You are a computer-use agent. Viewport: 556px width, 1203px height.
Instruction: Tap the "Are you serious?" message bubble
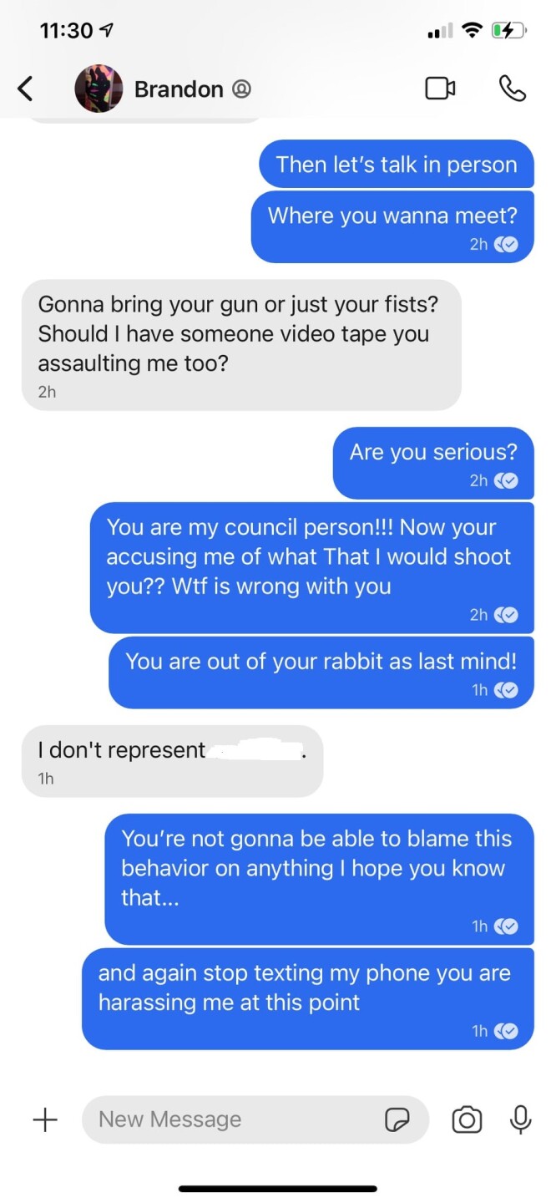(433, 463)
